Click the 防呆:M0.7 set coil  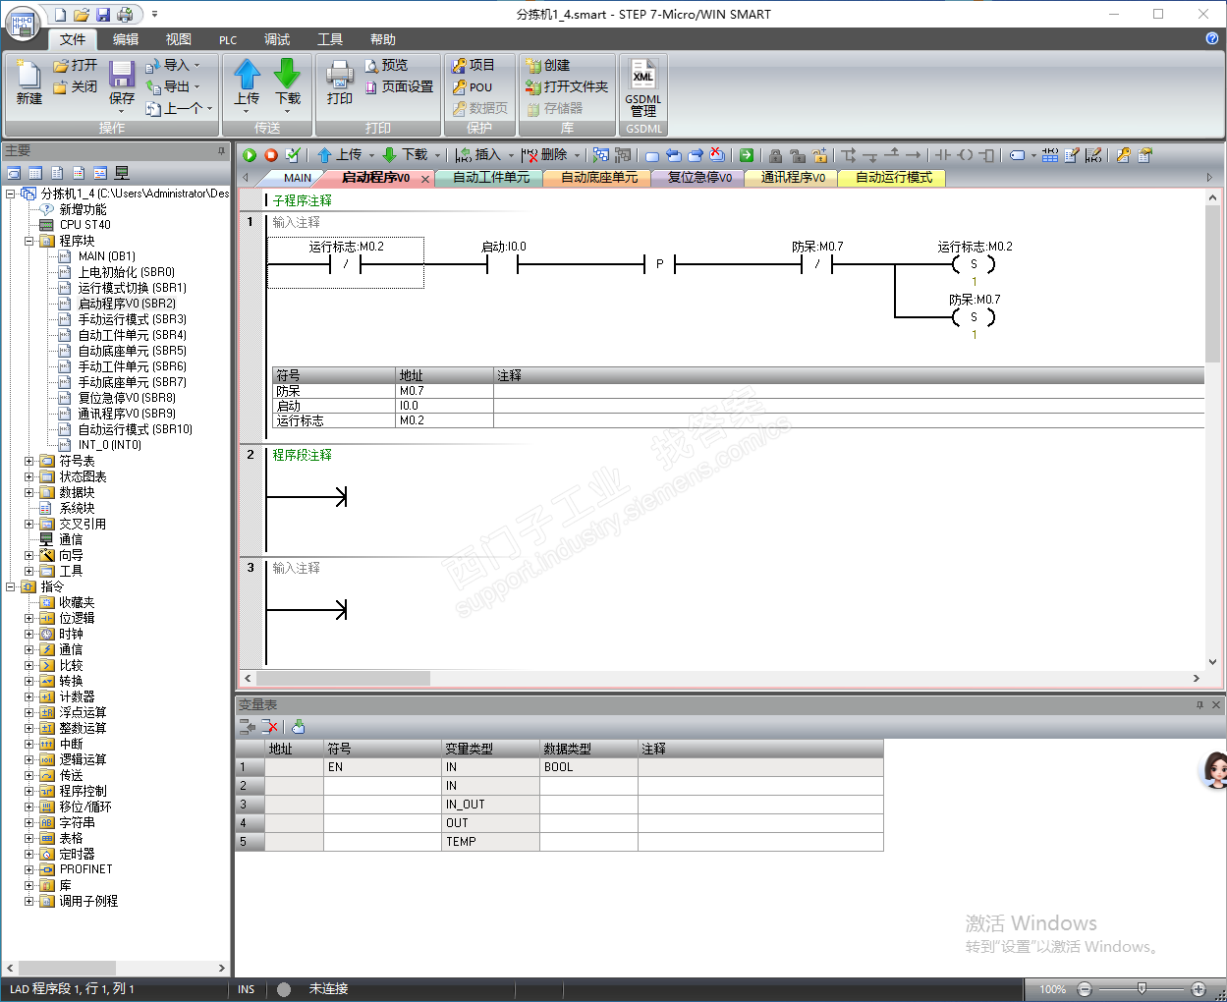tap(974, 316)
